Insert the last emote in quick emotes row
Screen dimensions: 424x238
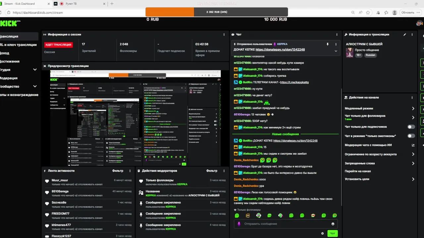(335, 216)
